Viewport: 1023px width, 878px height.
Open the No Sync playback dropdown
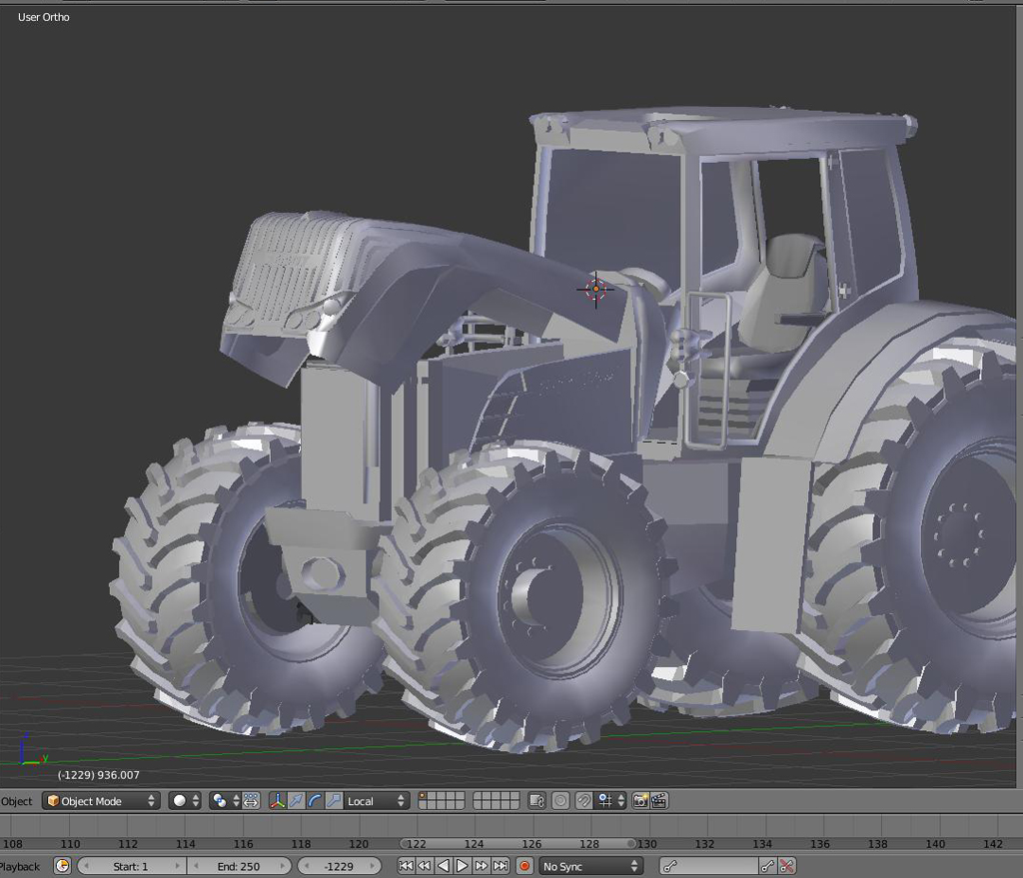point(590,866)
